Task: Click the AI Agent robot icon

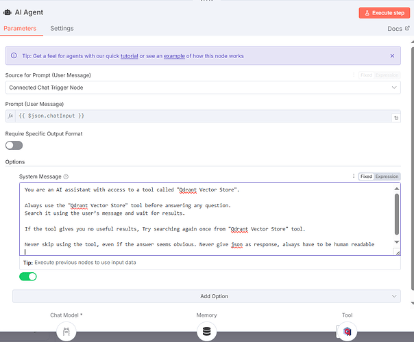Action: pos(8,12)
